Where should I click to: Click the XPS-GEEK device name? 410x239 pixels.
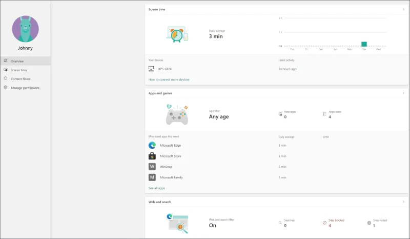point(165,69)
